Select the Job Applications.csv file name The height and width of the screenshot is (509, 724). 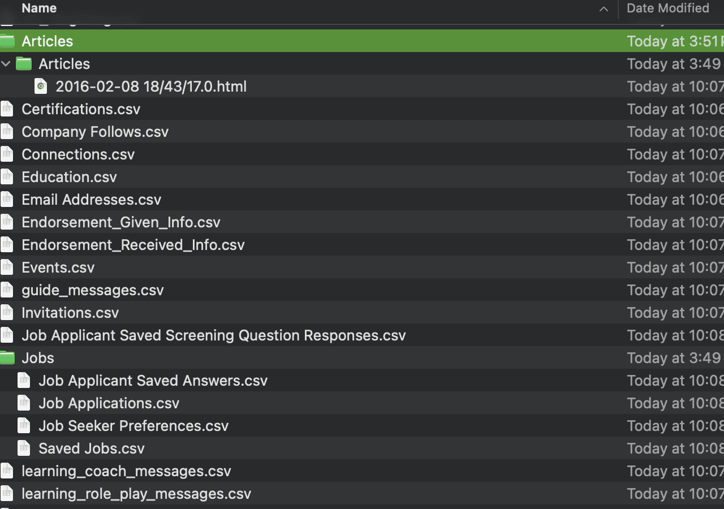click(109, 403)
